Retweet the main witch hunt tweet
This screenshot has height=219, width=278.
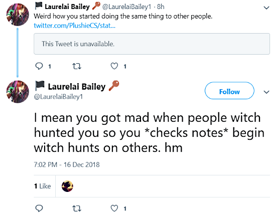(x=77, y=208)
